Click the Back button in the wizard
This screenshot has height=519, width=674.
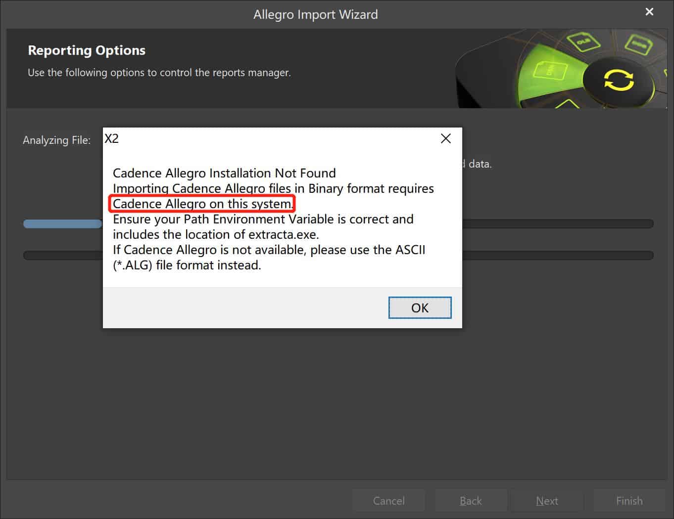(471, 501)
